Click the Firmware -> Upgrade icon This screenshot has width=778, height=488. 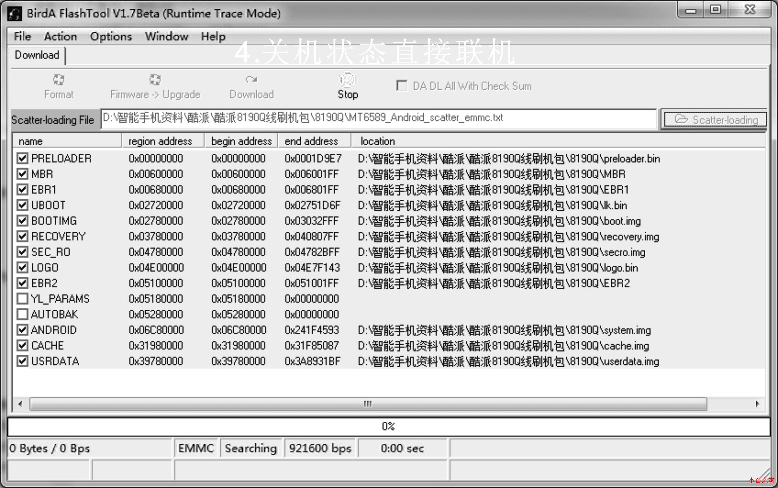pyautogui.click(x=155, y=79)
